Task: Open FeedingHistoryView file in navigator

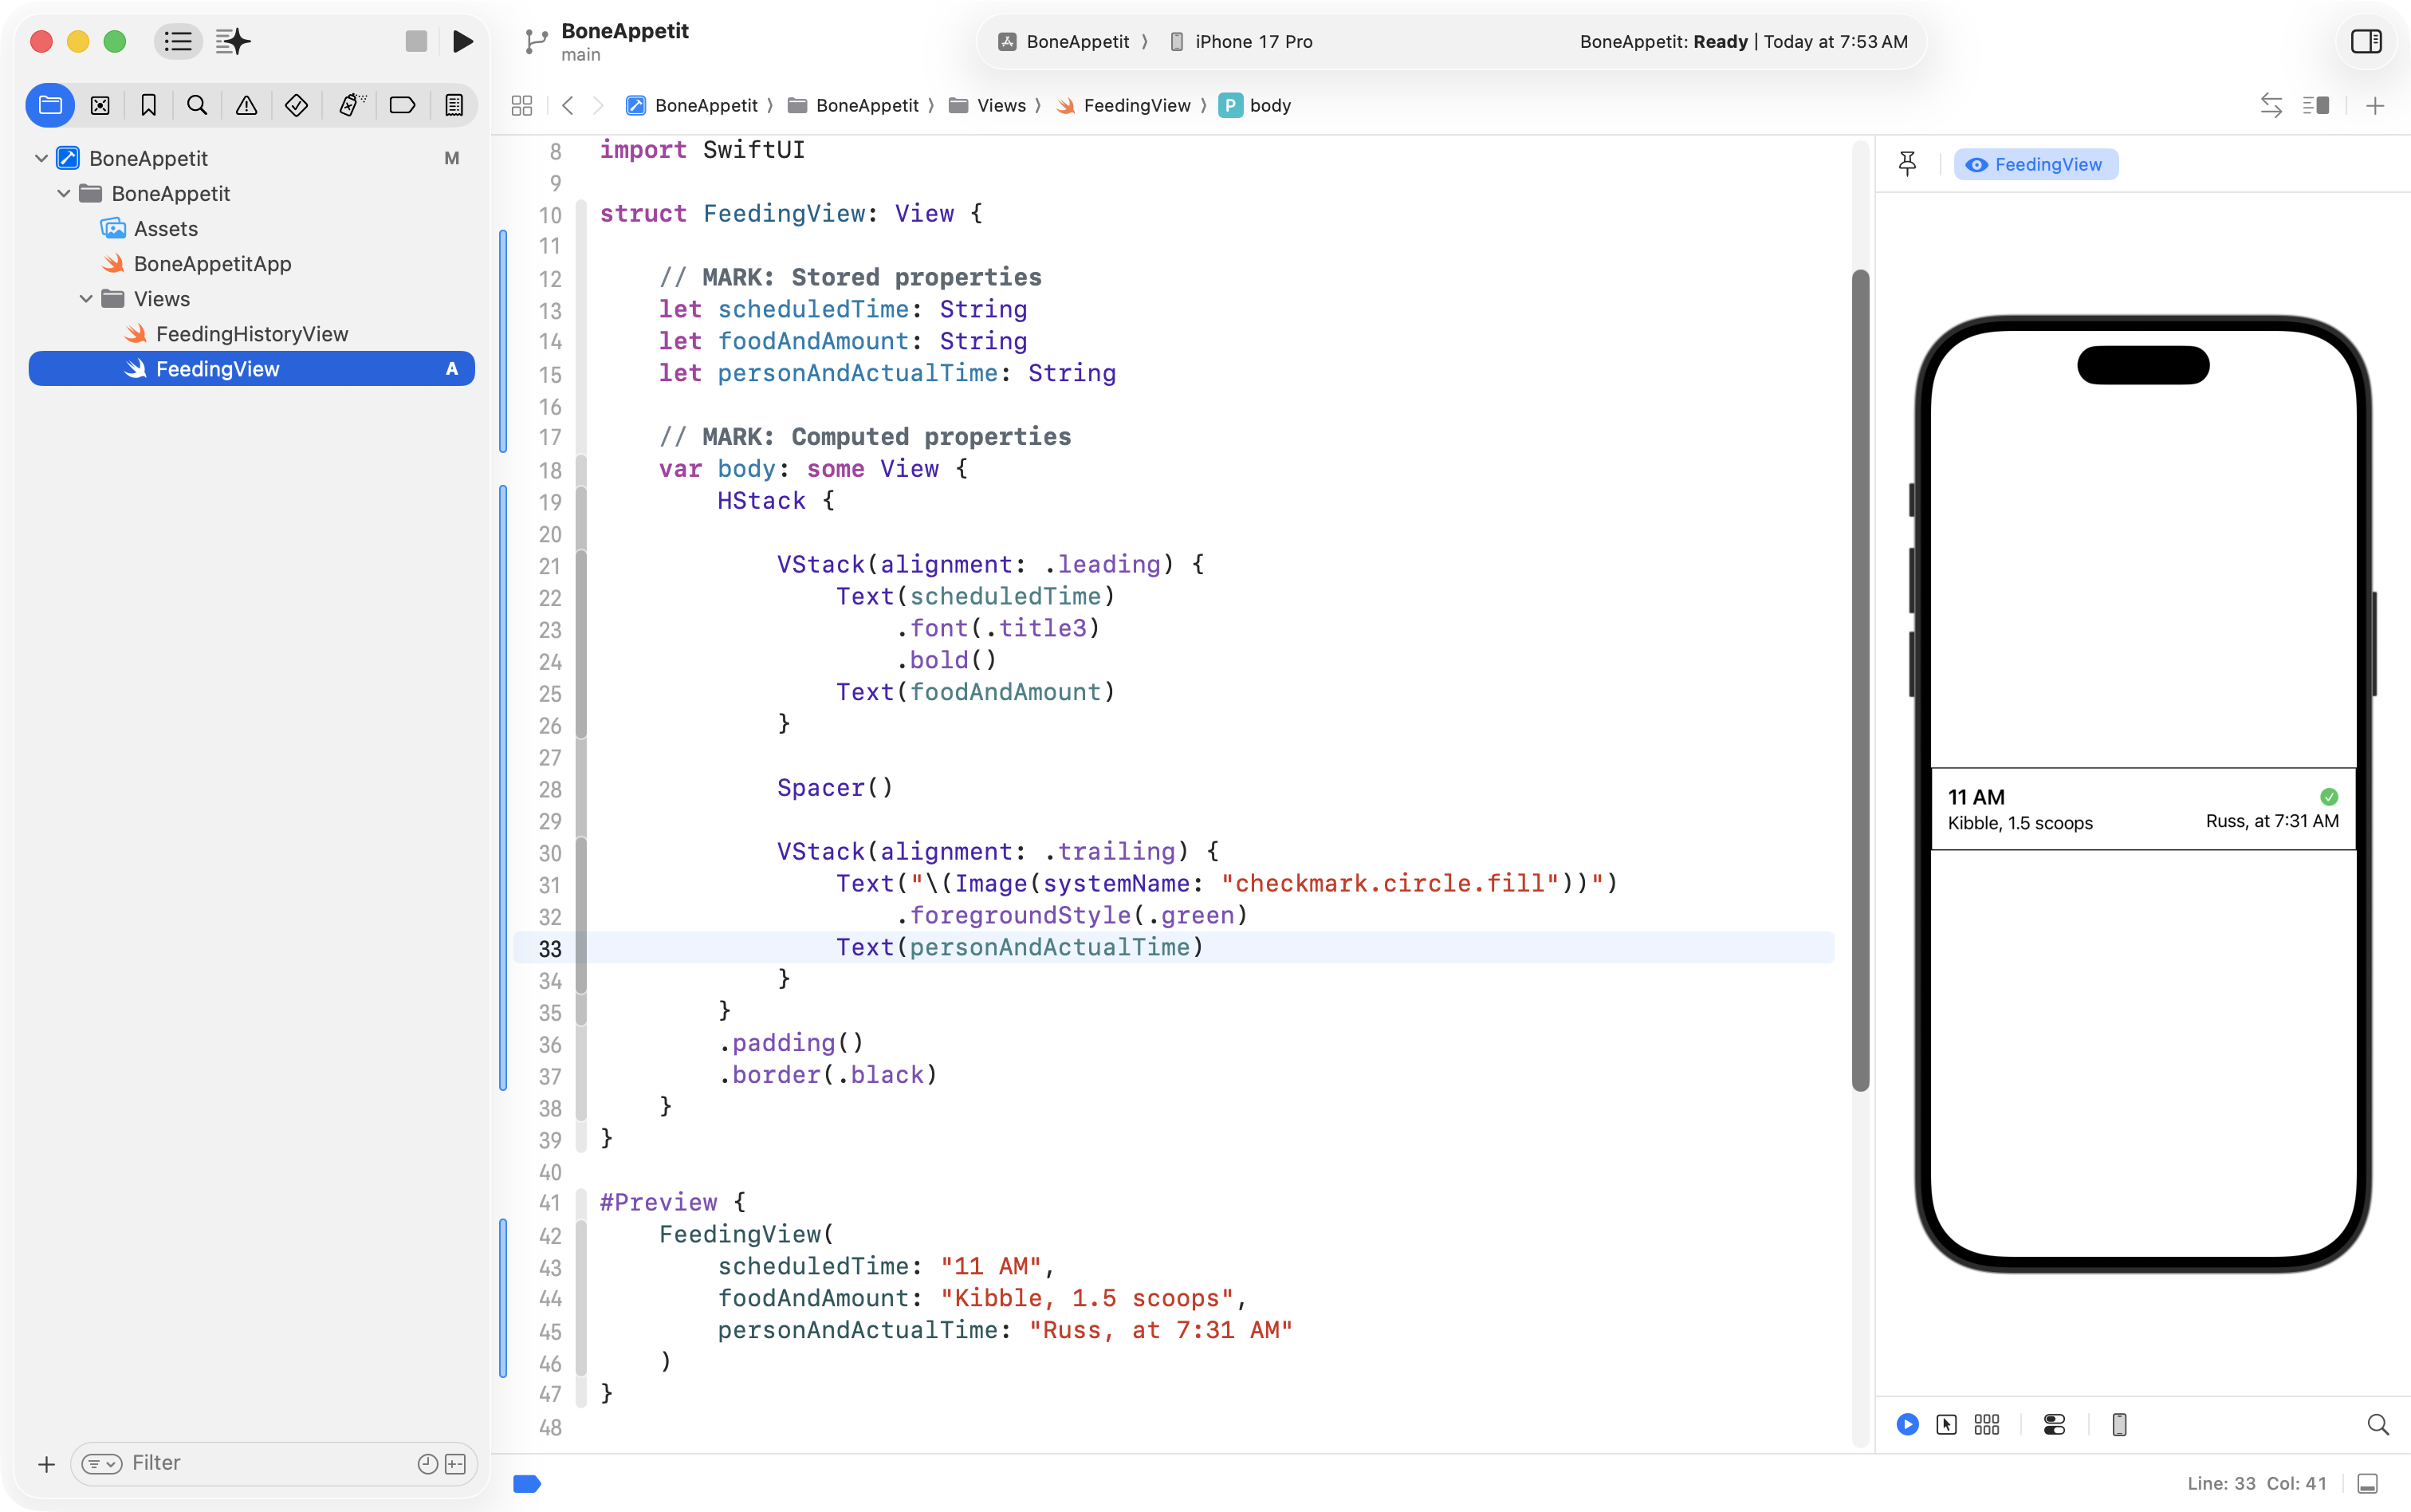Action: pyautogui.click(x=252, y=334)
